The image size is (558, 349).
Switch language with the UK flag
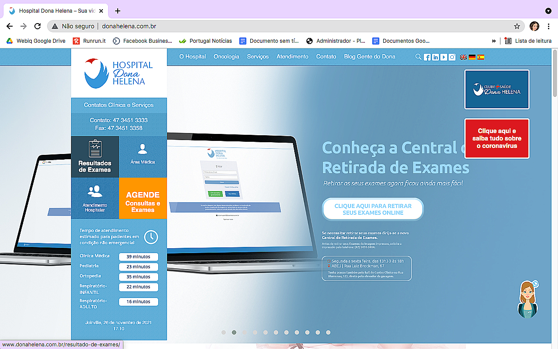click(463, 57)
